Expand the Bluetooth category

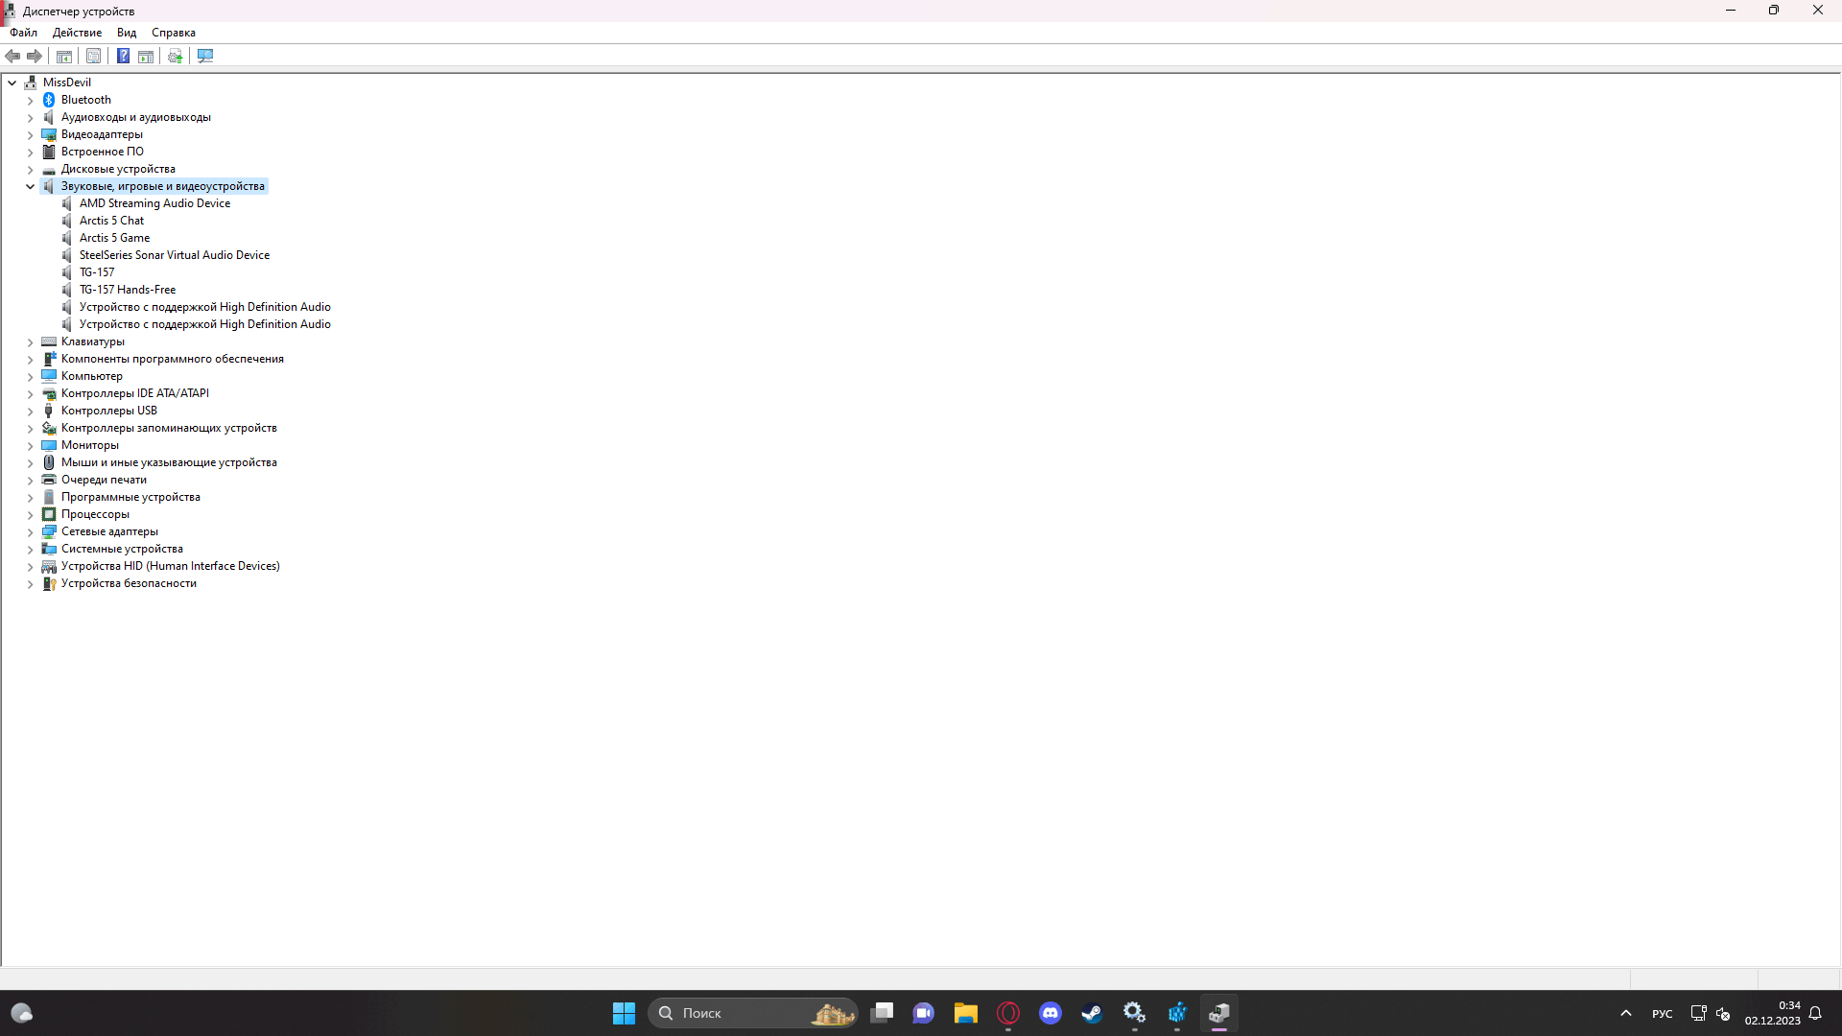[x=30, y=100]
